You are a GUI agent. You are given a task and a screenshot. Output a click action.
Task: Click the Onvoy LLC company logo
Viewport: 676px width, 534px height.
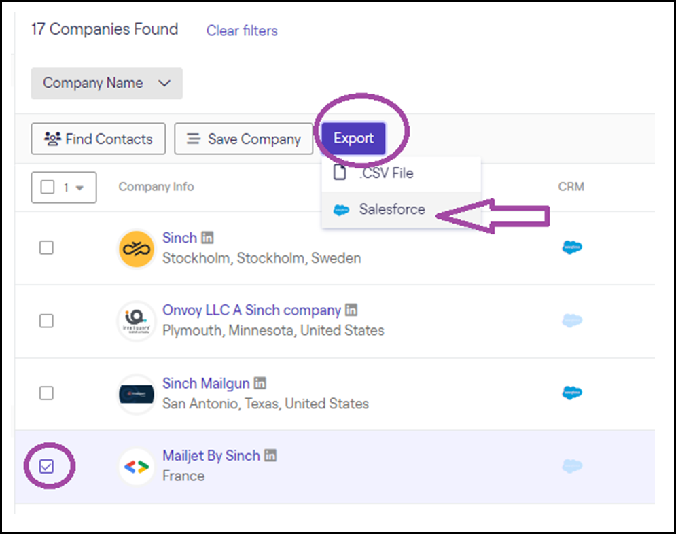[137, 321]
